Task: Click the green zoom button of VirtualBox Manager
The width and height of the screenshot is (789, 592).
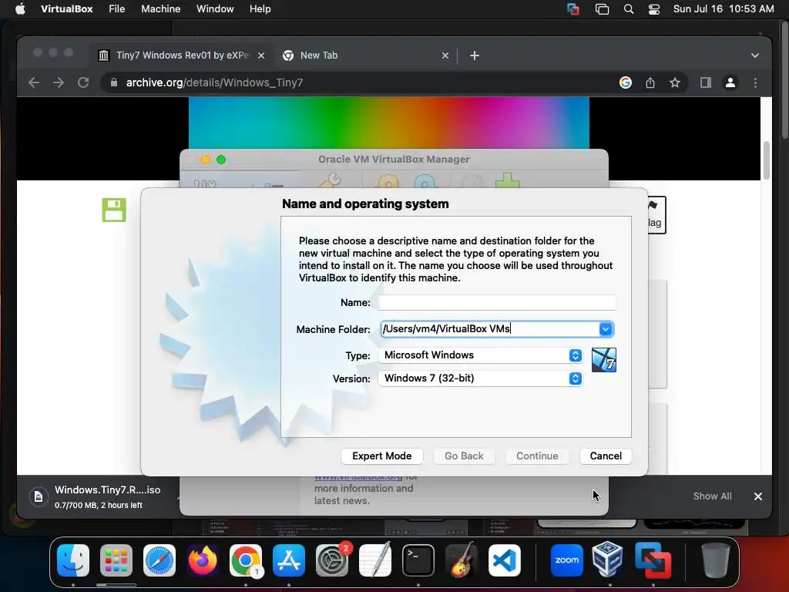Action: pyautogui.click(x=221, y=160)
